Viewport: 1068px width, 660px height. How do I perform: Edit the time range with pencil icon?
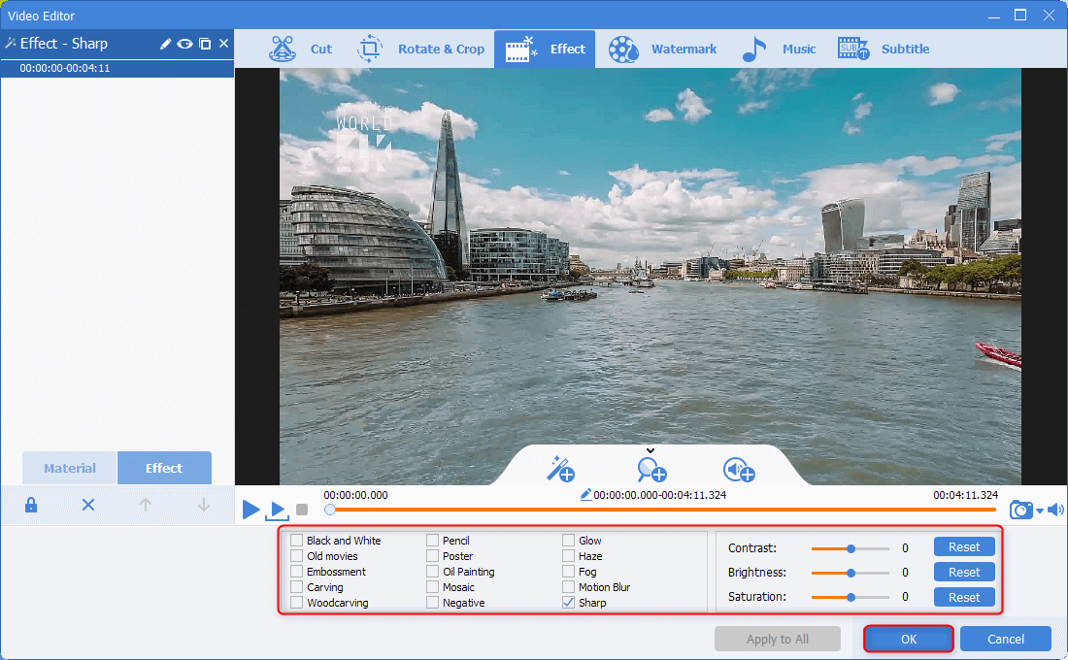coord(585,495)
